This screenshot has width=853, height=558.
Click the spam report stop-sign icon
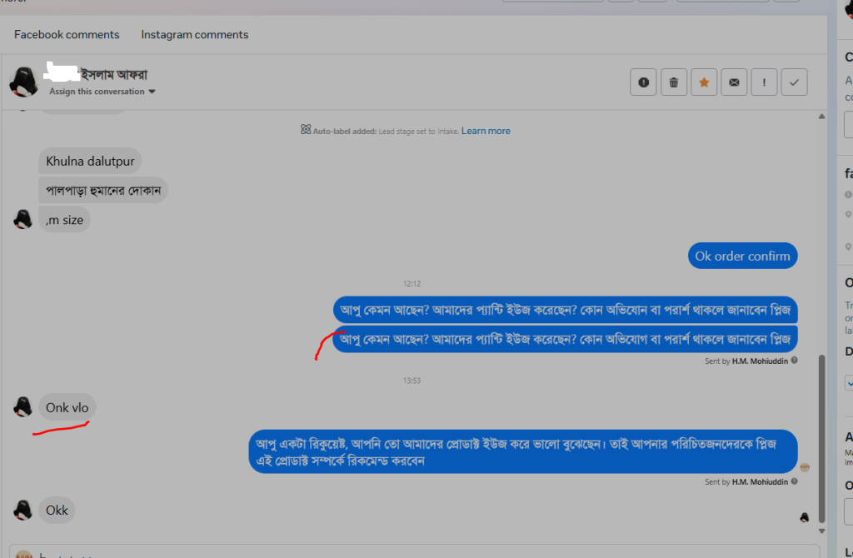pyautogui.click(x=643, y=82)
